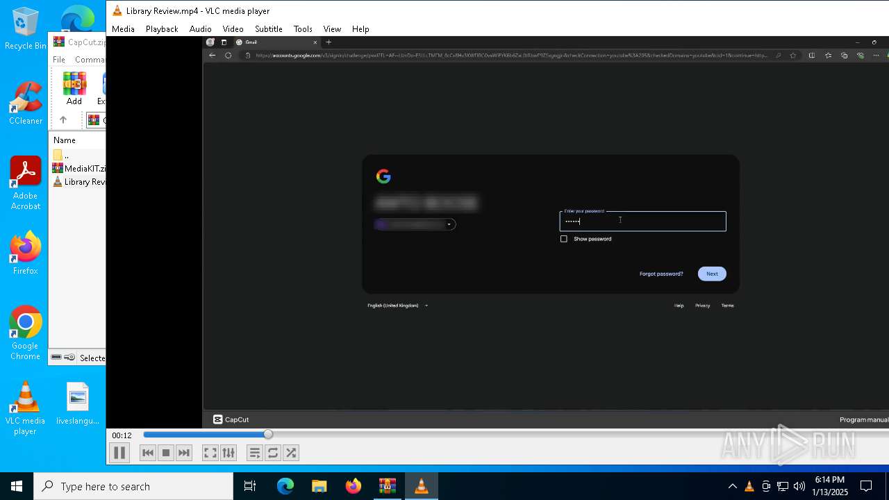Open Recycle Bin desktop icon
889x500 pixels.
point(25,29)
